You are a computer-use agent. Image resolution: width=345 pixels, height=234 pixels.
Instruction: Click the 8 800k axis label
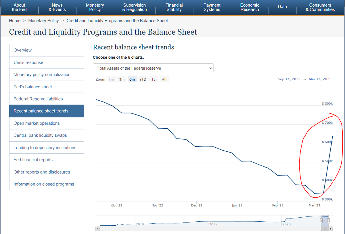coord(327,103)
